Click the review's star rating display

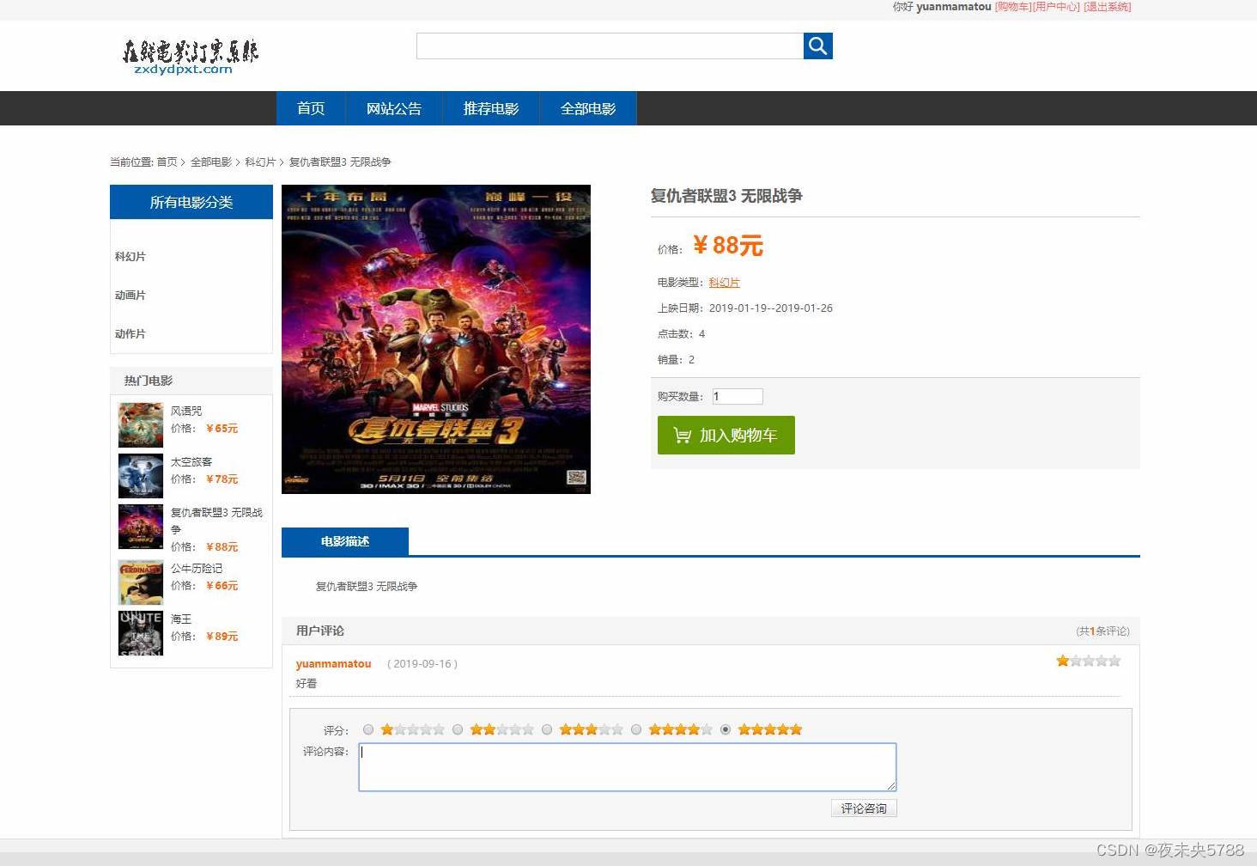coord(1089,661)
